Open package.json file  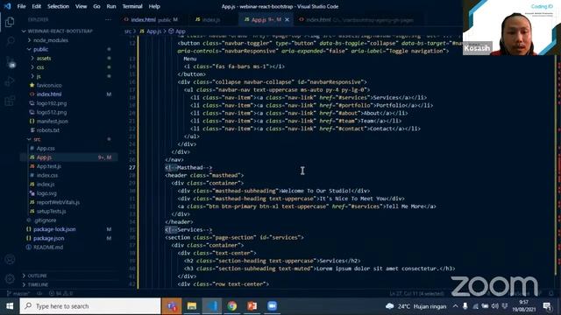49,238
